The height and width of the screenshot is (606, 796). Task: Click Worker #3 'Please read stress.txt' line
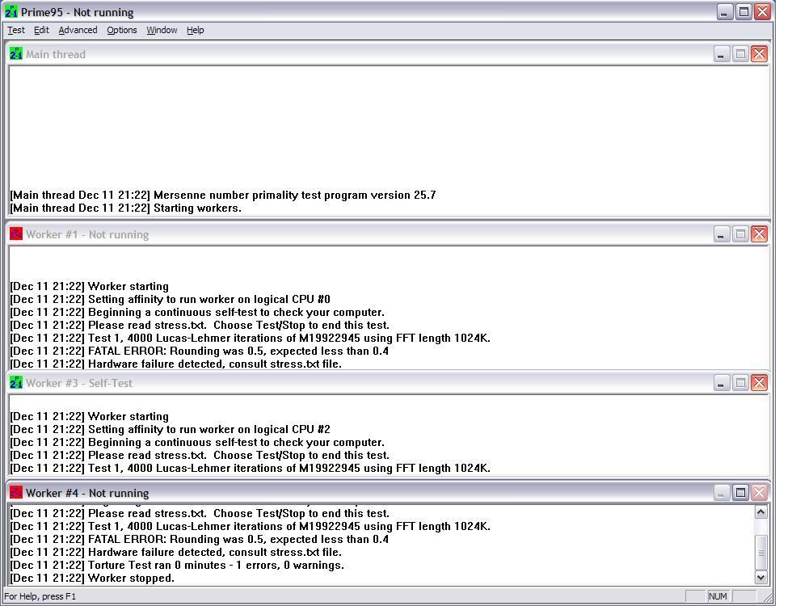point(200,455)
